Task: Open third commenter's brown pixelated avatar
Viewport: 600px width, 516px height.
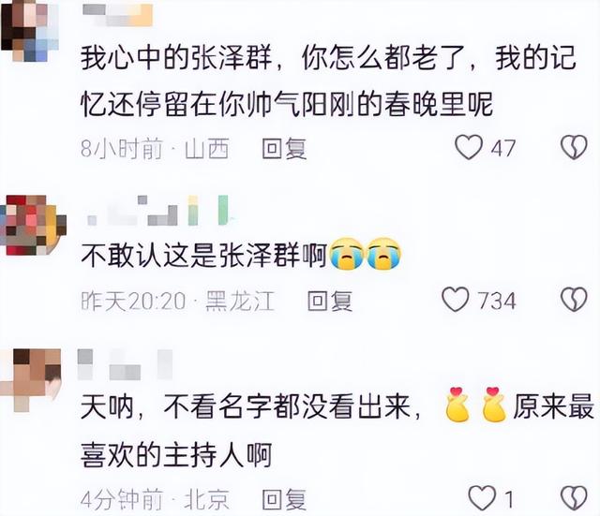Action: [x=31, y=379]
